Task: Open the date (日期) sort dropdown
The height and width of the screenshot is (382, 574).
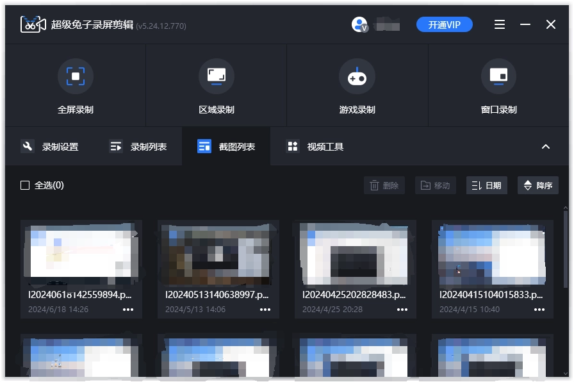Action: 486,185
